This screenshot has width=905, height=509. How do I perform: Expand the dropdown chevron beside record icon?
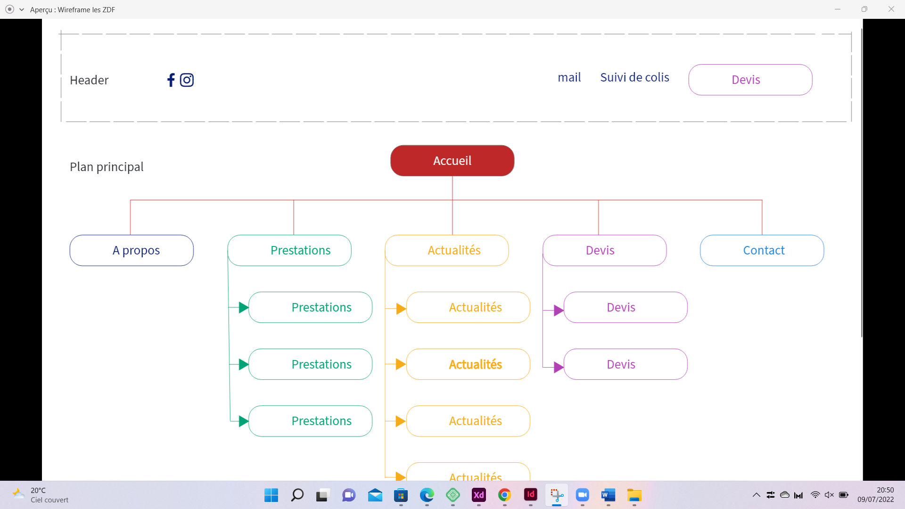[x=22, y=9]
